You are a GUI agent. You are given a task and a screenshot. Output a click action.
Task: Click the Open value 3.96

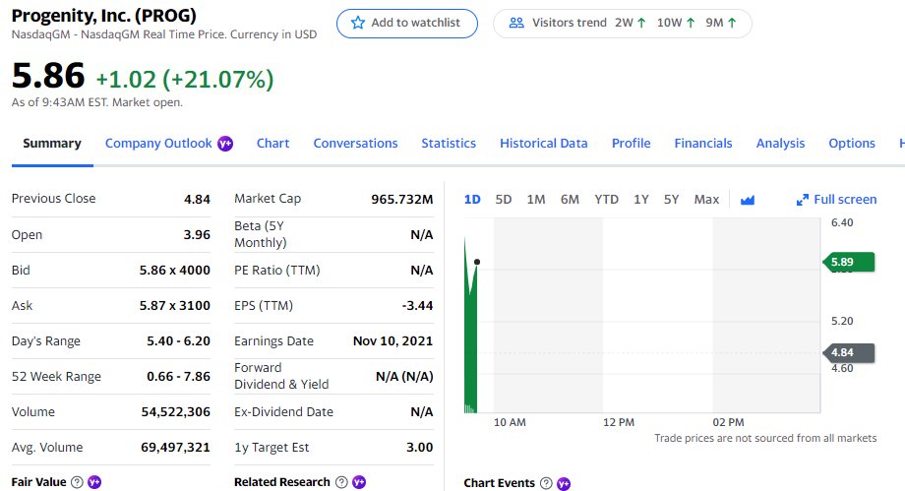click(197, 234)
